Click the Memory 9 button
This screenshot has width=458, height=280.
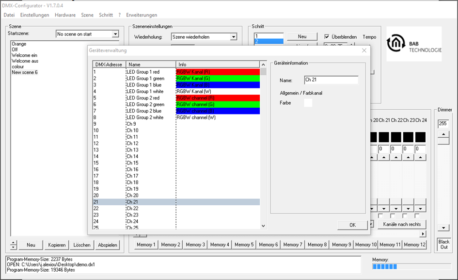(342, 245)
